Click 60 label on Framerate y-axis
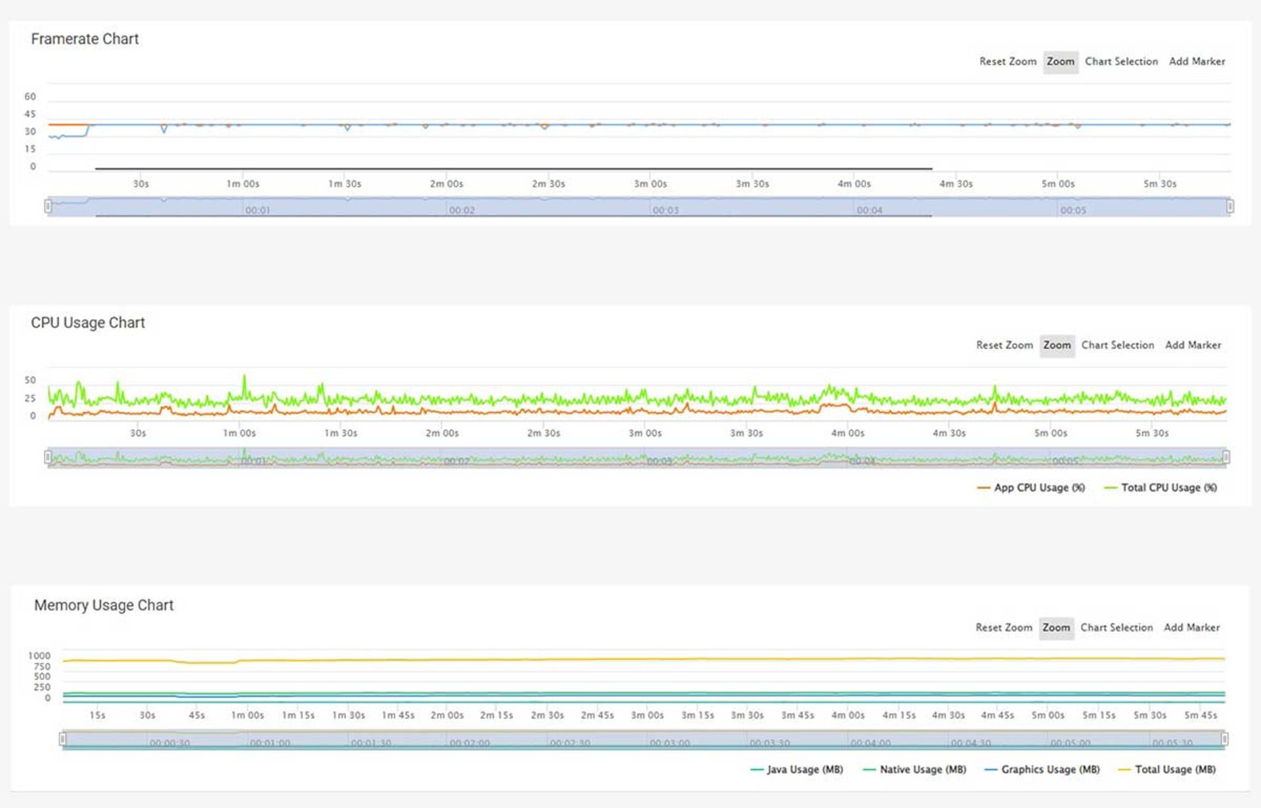Screen dimensions: 1261x808 coord(30,97)
